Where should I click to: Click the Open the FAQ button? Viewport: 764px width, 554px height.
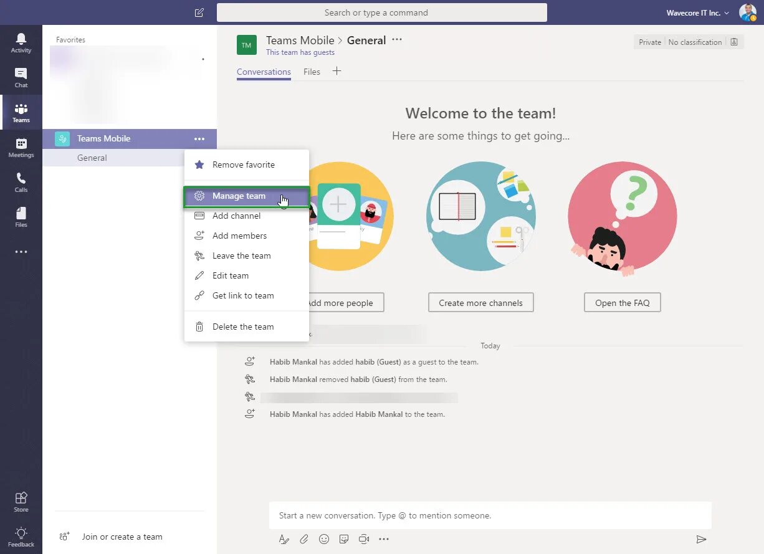(x=622, y=303)
